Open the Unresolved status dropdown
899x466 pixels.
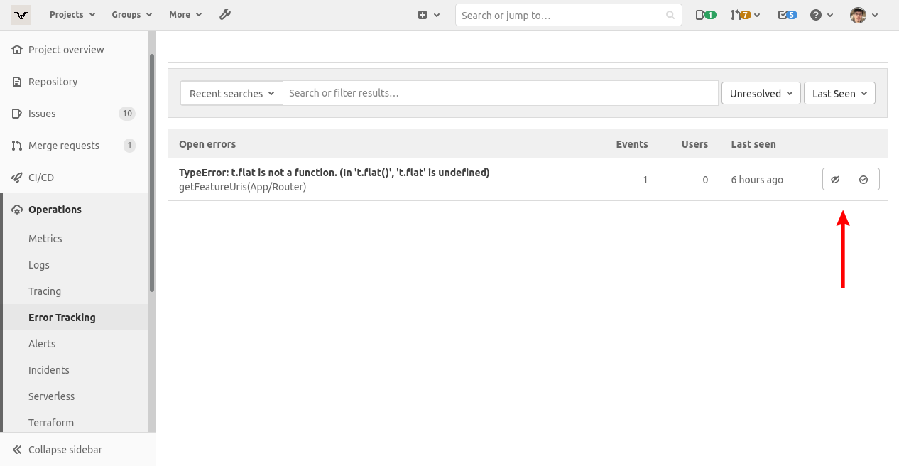(x=761, y=93)
